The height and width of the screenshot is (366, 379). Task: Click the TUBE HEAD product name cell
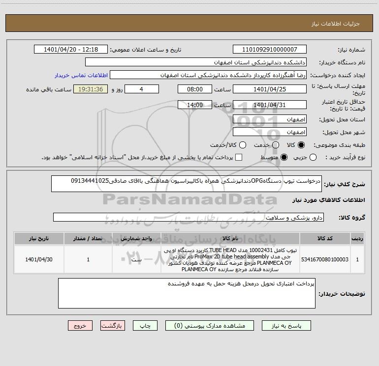point(230,259)
